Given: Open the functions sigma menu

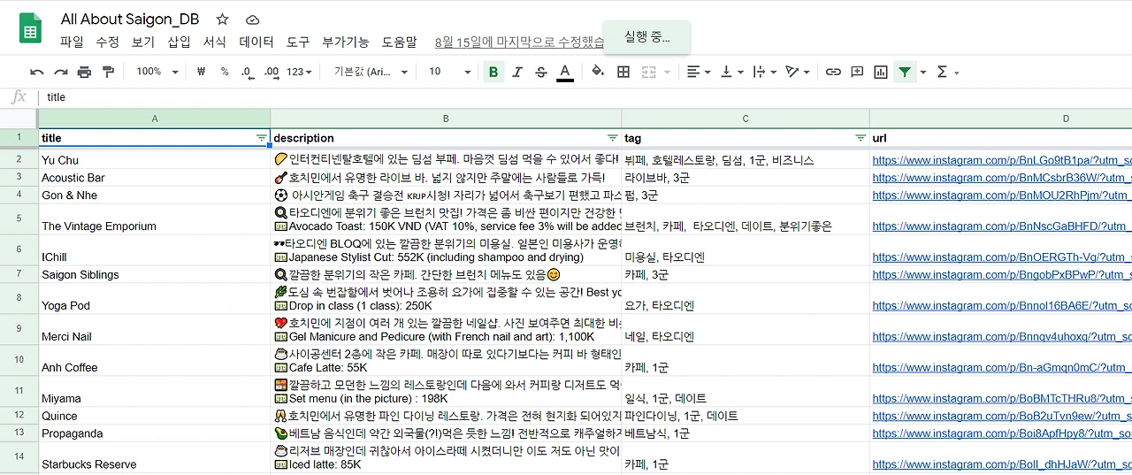Looking at the screenshot, I should tap(946, 72).
